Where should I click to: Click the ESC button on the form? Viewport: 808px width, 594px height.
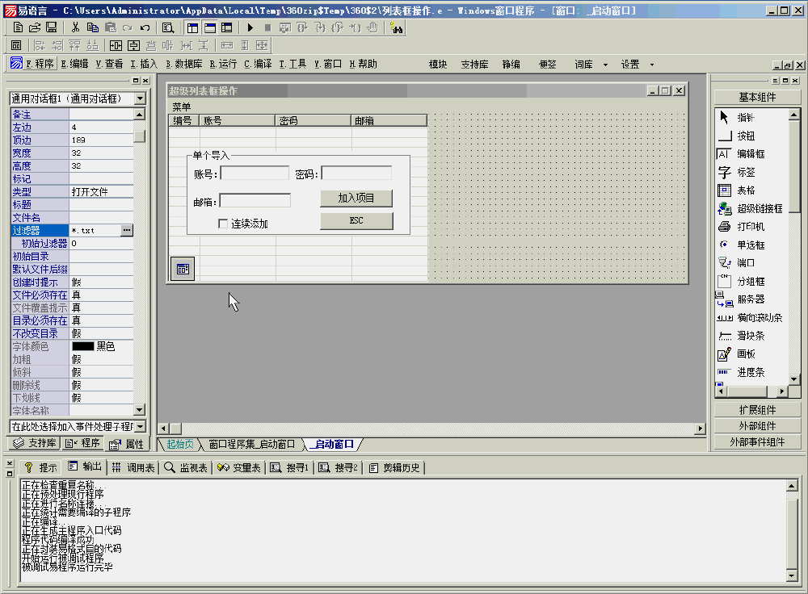356,221
